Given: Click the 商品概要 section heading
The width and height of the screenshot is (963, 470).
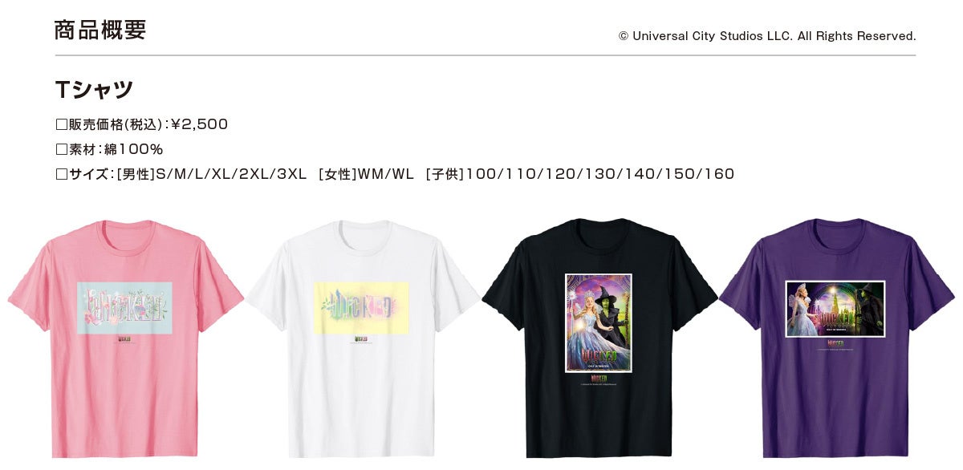Looking at the screenshot, I should click(100, 30).
